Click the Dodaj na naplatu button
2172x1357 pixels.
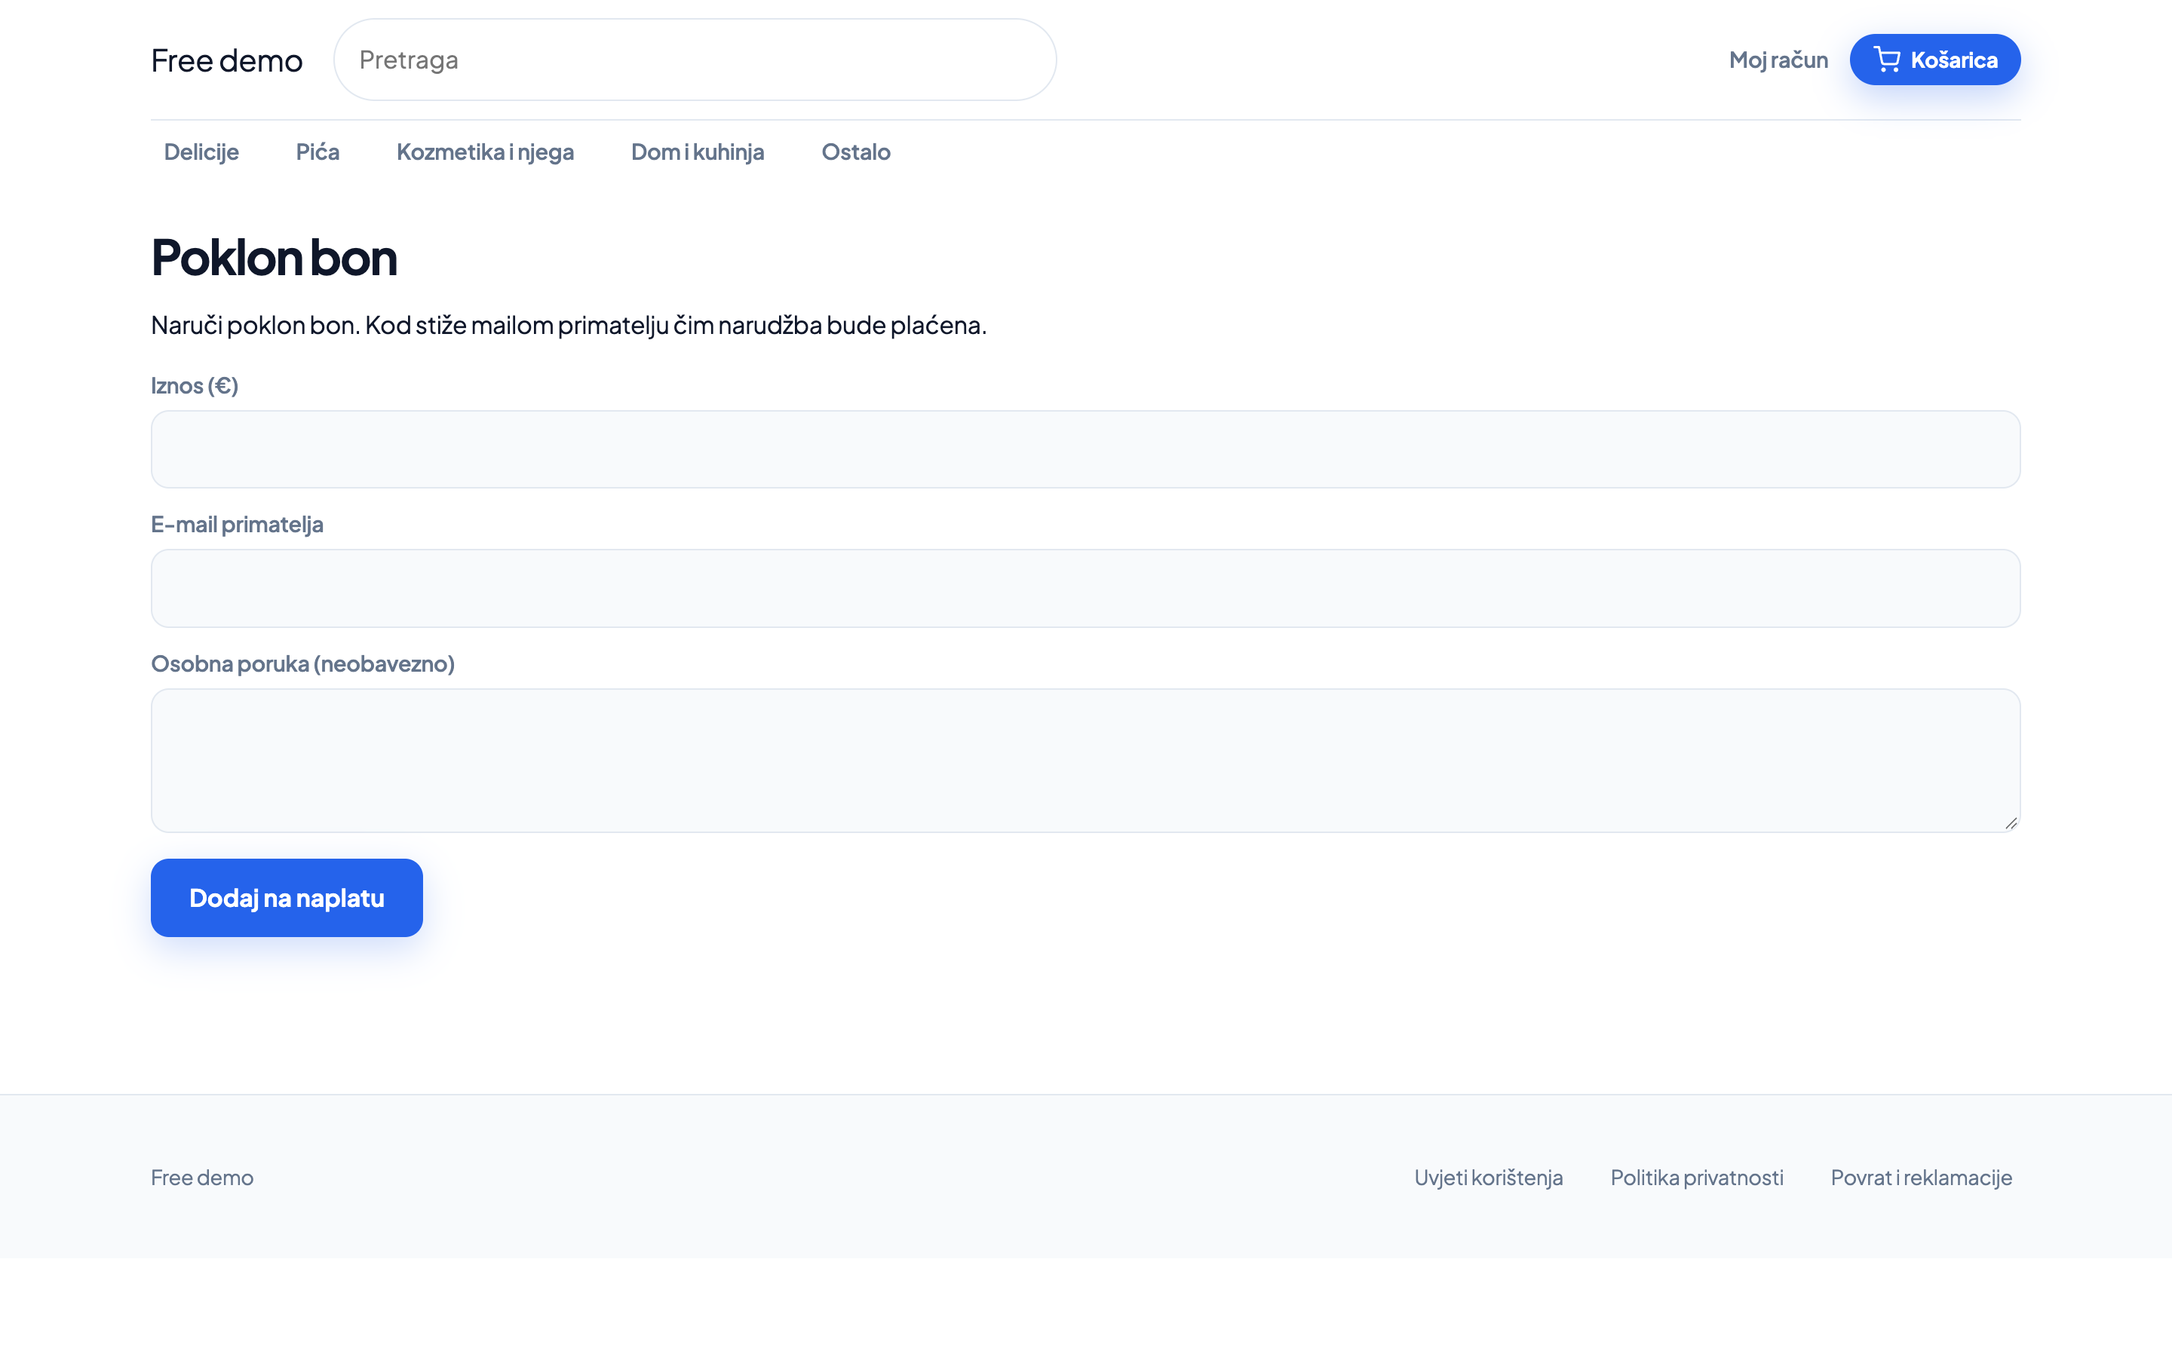(287, 897)
